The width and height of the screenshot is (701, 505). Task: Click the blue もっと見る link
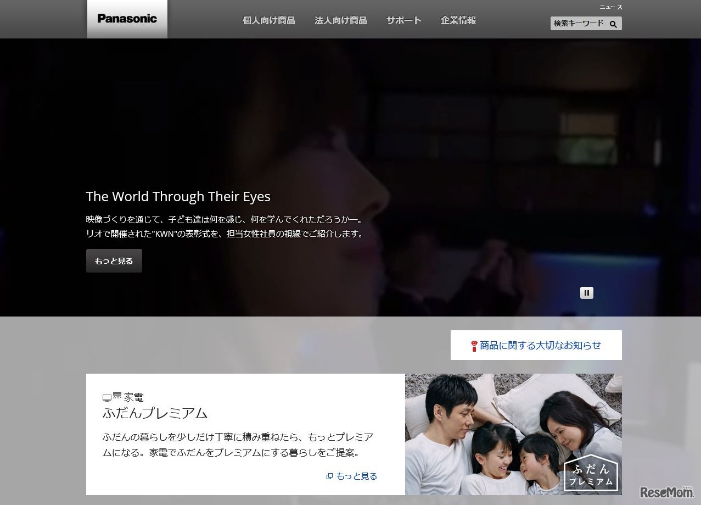[357, 476]
